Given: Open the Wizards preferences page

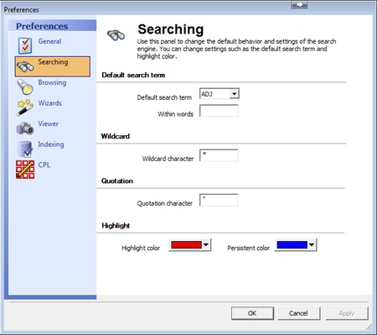Looking at the screenshot, I should click(50, 103).
